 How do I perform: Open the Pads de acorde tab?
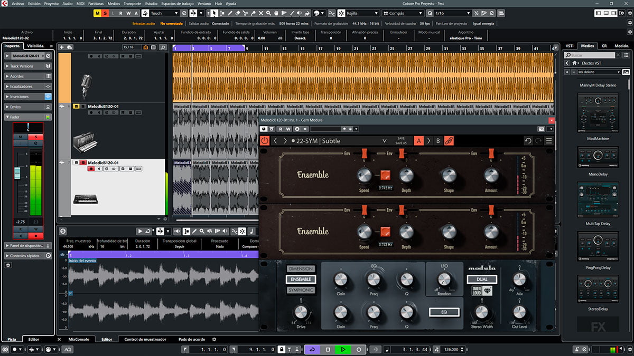(192, 339)
